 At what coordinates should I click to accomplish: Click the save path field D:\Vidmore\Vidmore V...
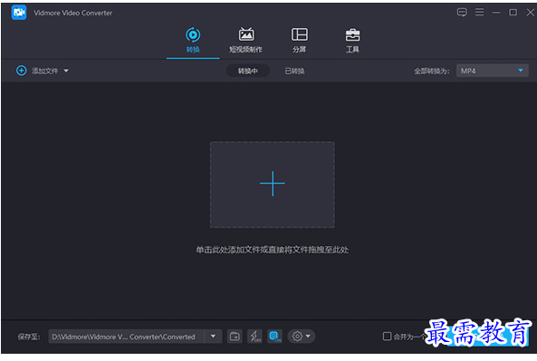point(127,337)
